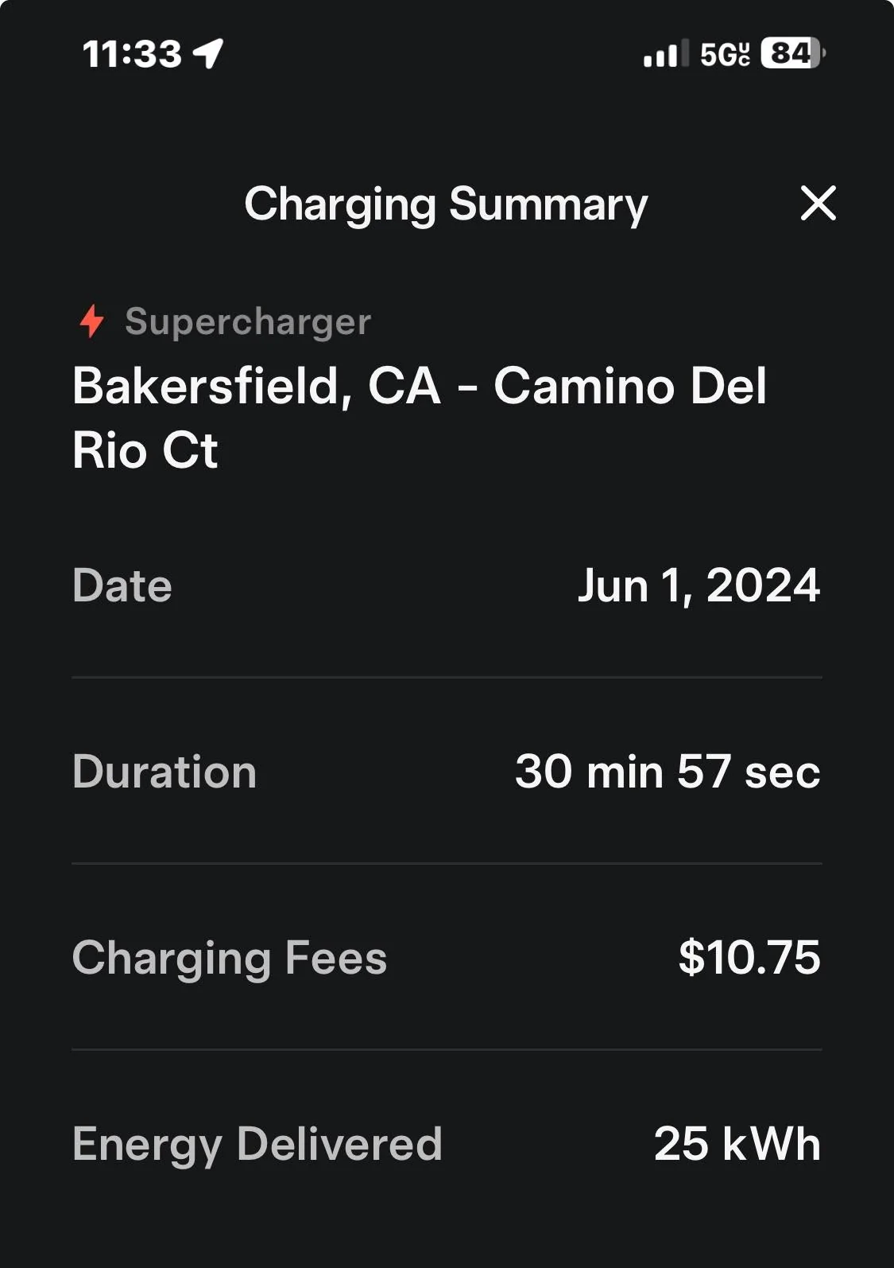Tap the Energy Delivered label
The height and width of the screenshot is (1268, 894).
(257, 1145)
